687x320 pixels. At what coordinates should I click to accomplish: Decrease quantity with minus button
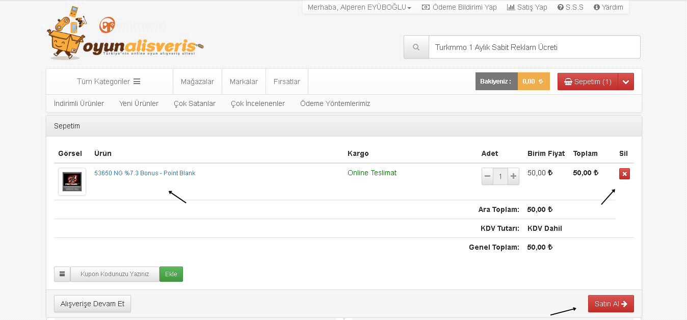click(x=488, y=176)
